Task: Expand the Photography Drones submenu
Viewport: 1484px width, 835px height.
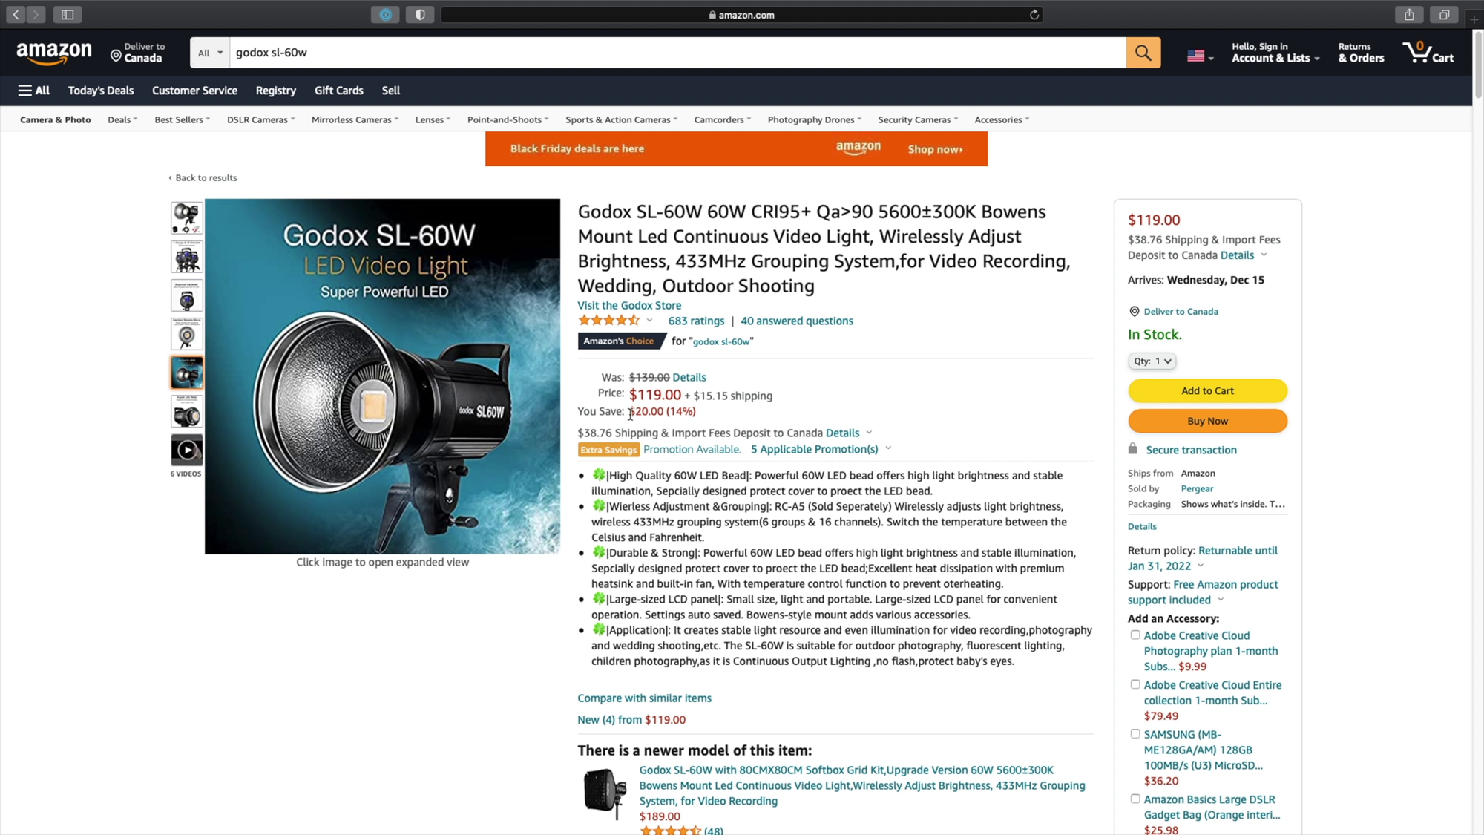Action: 814,119
